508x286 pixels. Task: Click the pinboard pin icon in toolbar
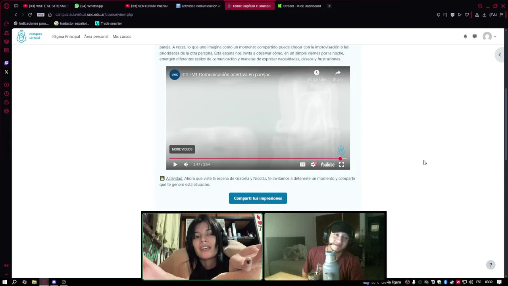click(438, 15)
